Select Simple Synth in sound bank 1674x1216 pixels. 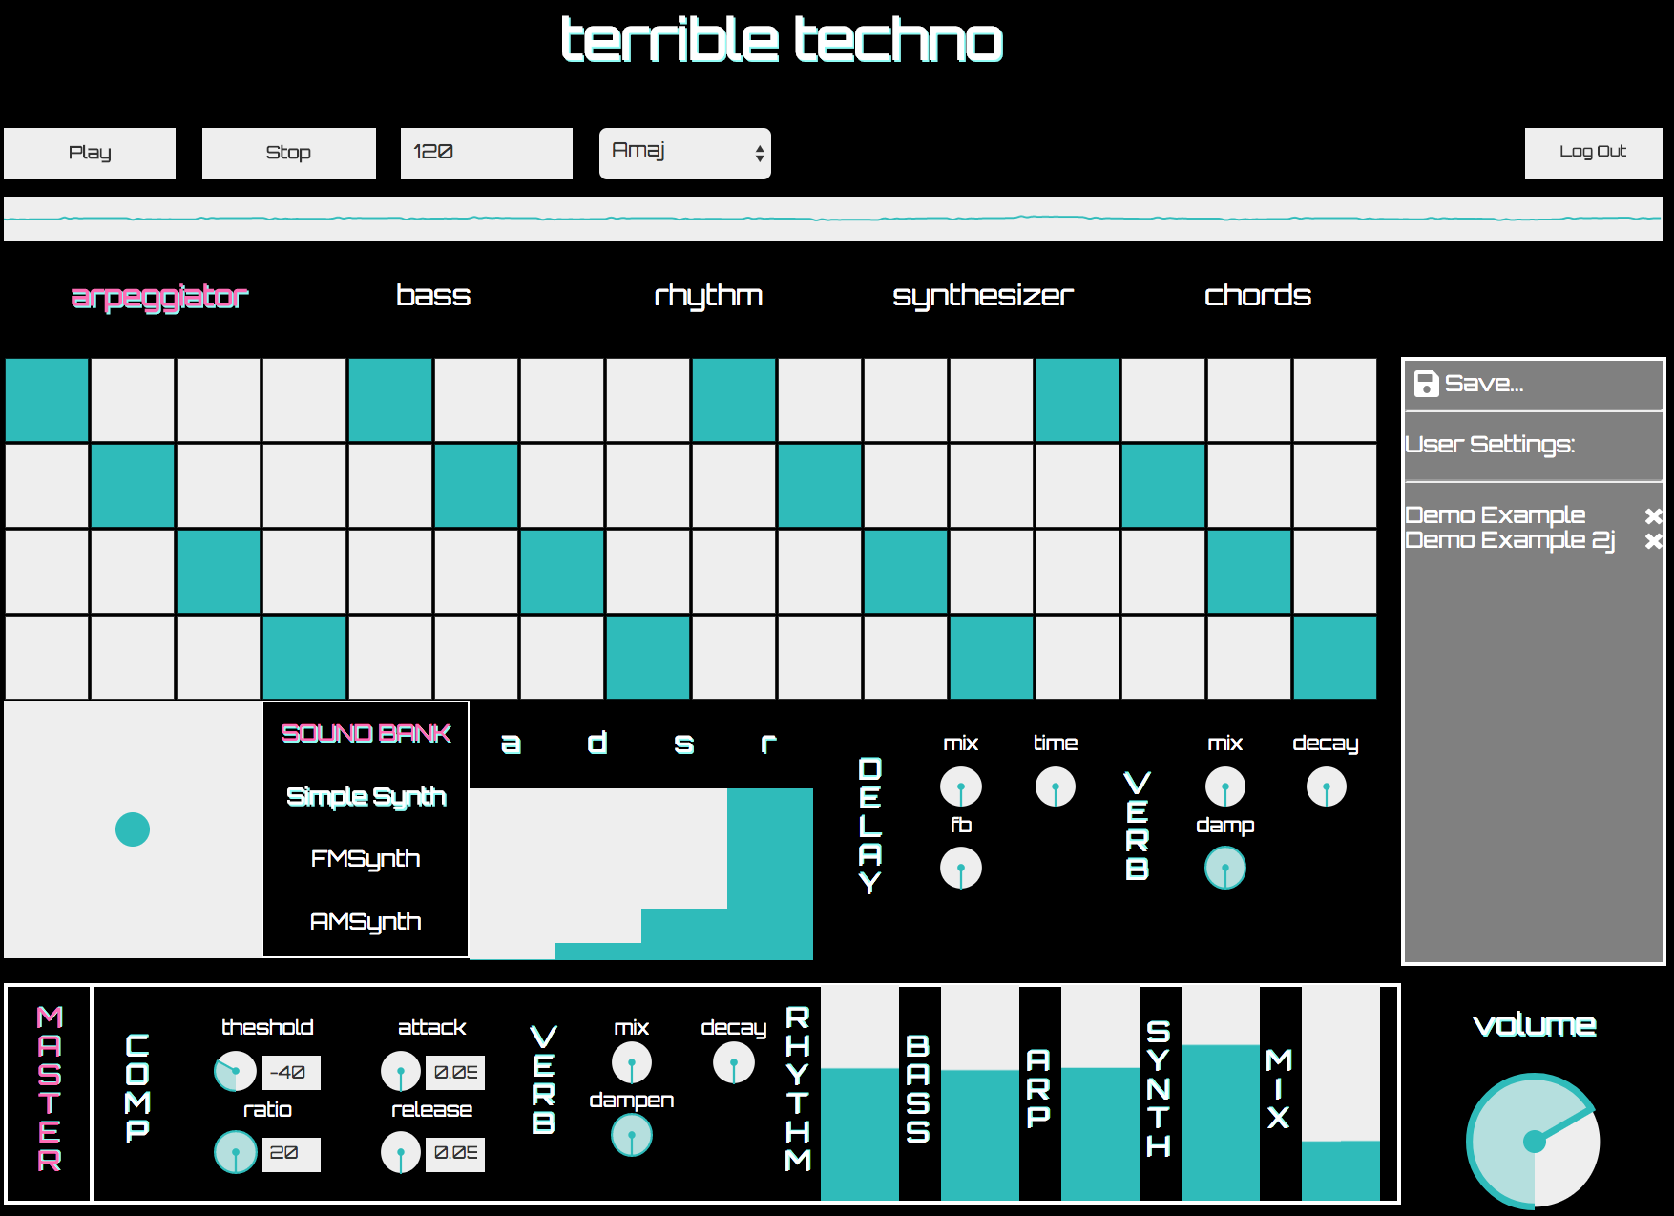coord(366,797)
